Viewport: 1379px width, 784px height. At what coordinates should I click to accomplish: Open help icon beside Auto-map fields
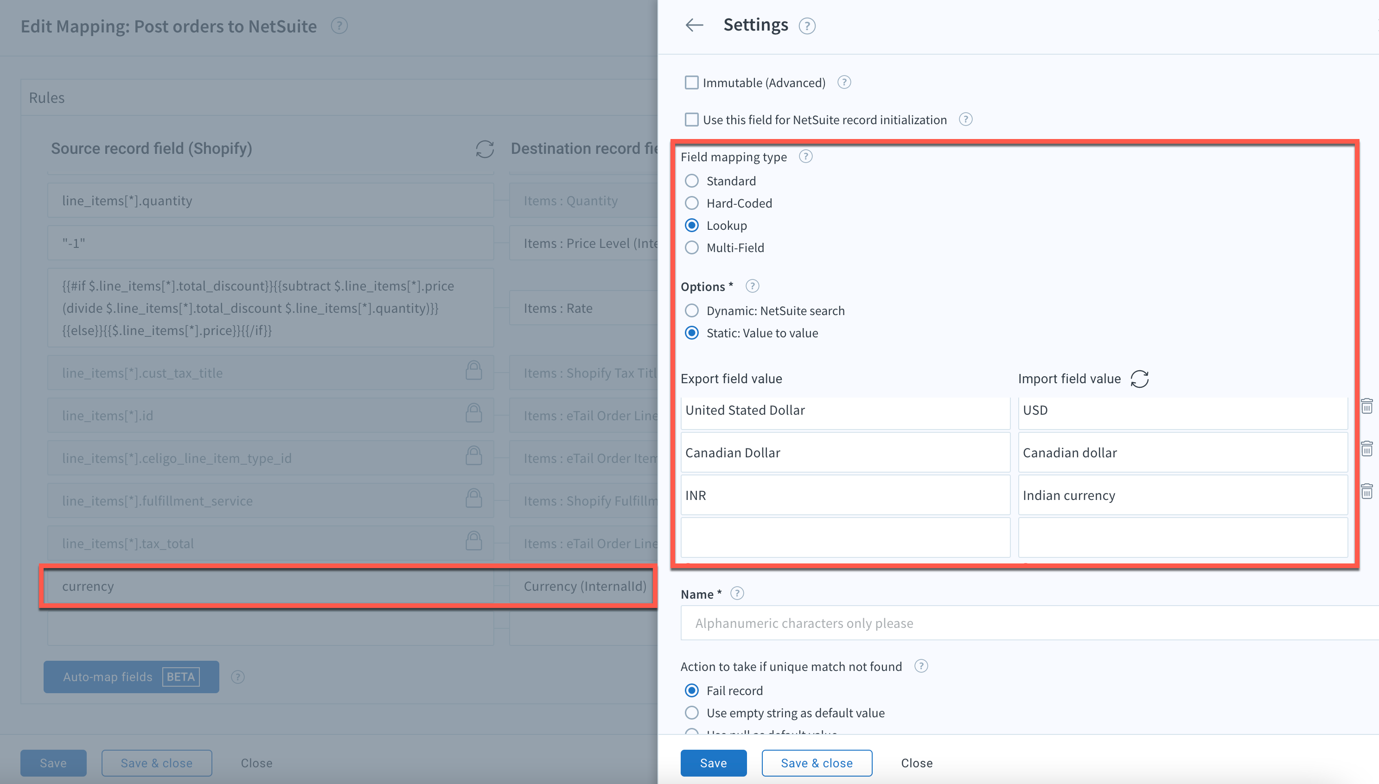(237, 677)
